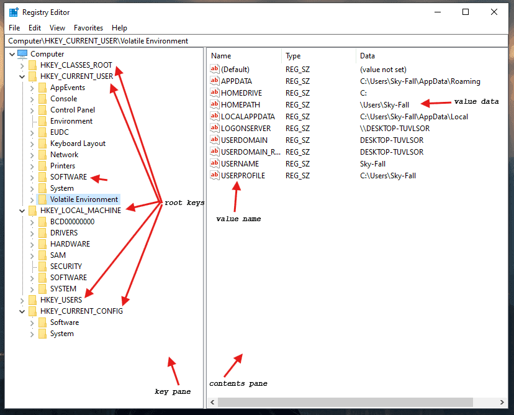Collapse the HKEY_LOCAL_MACHINE key
514x415 pixels.
[x=22, y=211]
